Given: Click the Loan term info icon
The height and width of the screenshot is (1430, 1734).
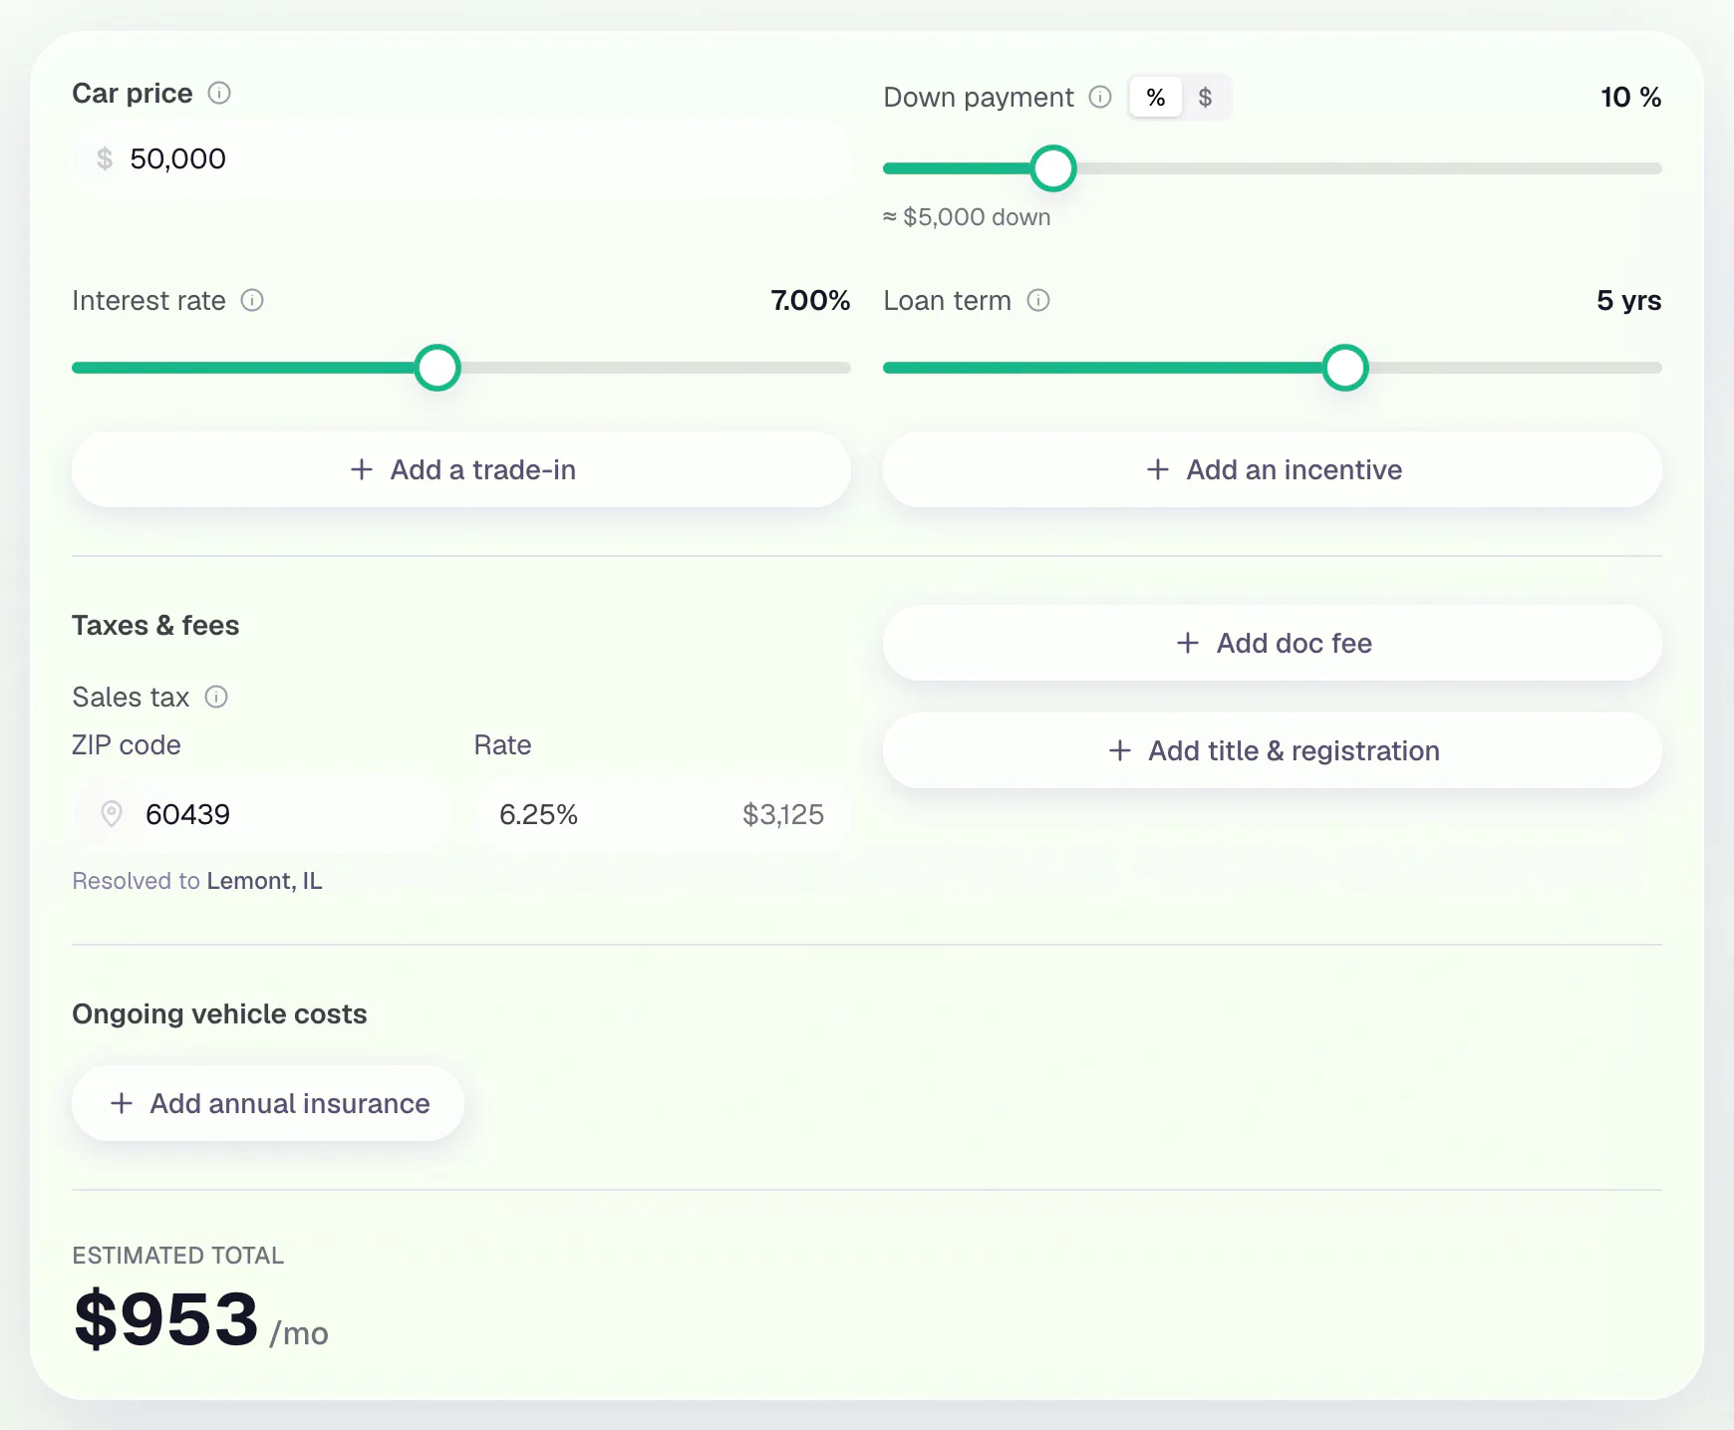Looking at the screenshot, I should [1038, 300].
